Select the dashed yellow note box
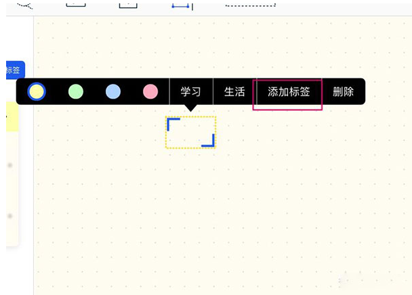 point(191,133)
